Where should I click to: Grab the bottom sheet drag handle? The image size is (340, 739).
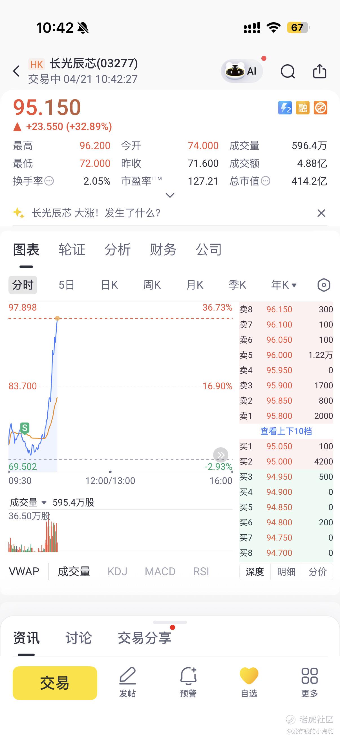[x=170, y=622]
